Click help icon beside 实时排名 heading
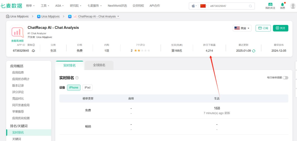 tap(77, 78)
